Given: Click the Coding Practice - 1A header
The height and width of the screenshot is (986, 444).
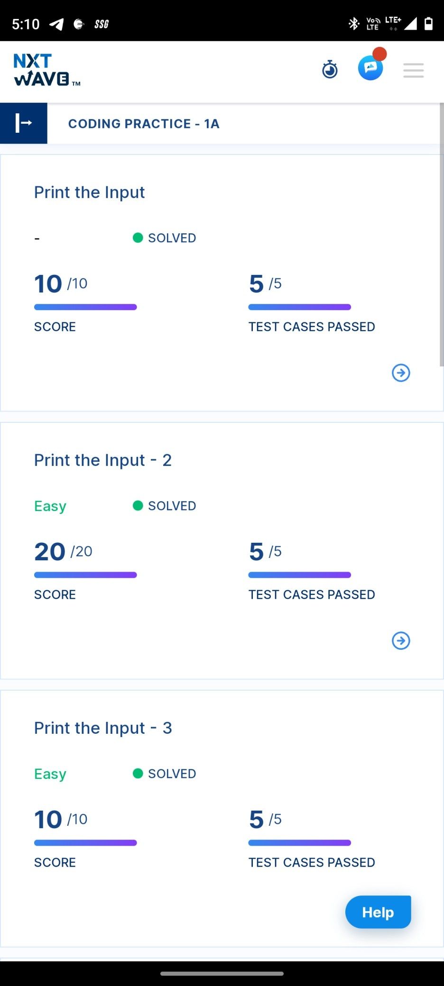Looking at the screenshot, I should tap(144, 124).
